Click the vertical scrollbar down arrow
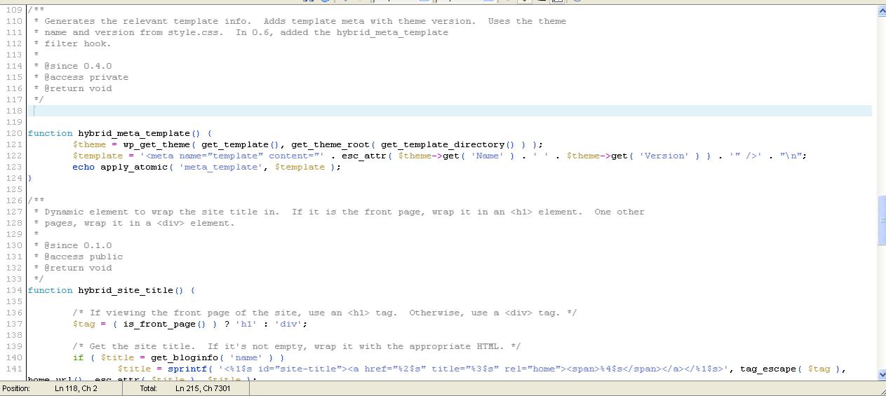The width and height of the screenshot is (886, 396). pyautogui.click(x=881, y=375)
